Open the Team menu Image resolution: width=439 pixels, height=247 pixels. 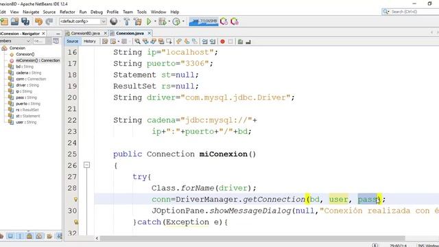click(128, 12)
